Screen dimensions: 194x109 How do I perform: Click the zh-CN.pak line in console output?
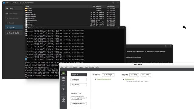[x=44, y=54]
